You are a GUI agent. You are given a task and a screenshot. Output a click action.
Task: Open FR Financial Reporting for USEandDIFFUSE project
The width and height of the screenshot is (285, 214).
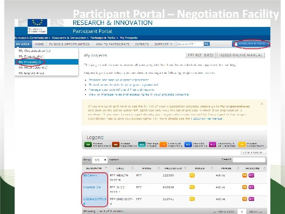click(x=245, y=199)
